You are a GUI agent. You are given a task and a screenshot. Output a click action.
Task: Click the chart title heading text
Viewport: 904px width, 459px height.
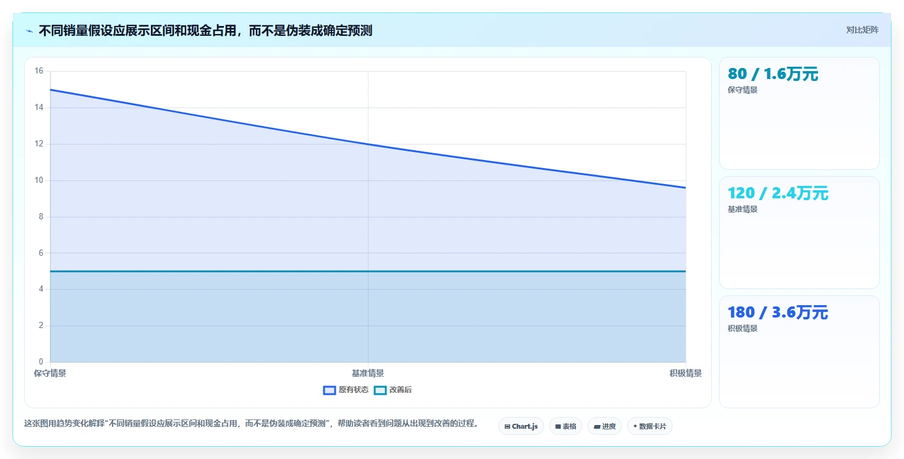[205, 31]
